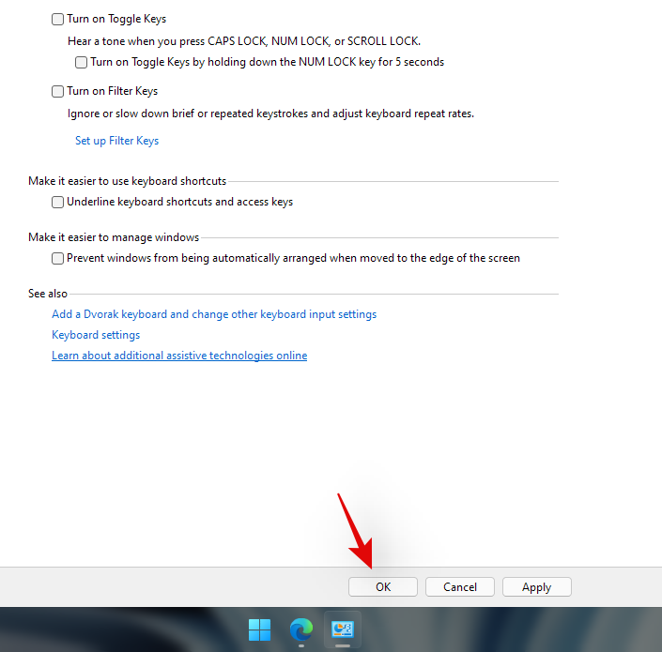This screenshot has width=662, height=652.
Task: Open the Windows Start menu icon
Action: click(x=260, y=629)
